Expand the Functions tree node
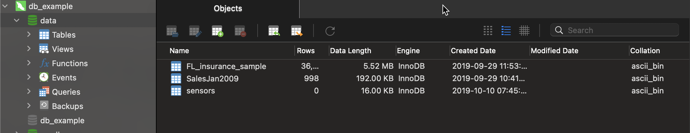 tap(29, 63)
